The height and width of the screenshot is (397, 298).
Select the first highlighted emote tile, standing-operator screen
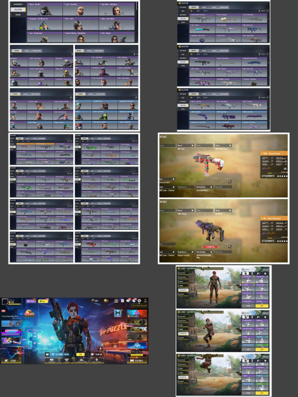click(x=248, y=279)
